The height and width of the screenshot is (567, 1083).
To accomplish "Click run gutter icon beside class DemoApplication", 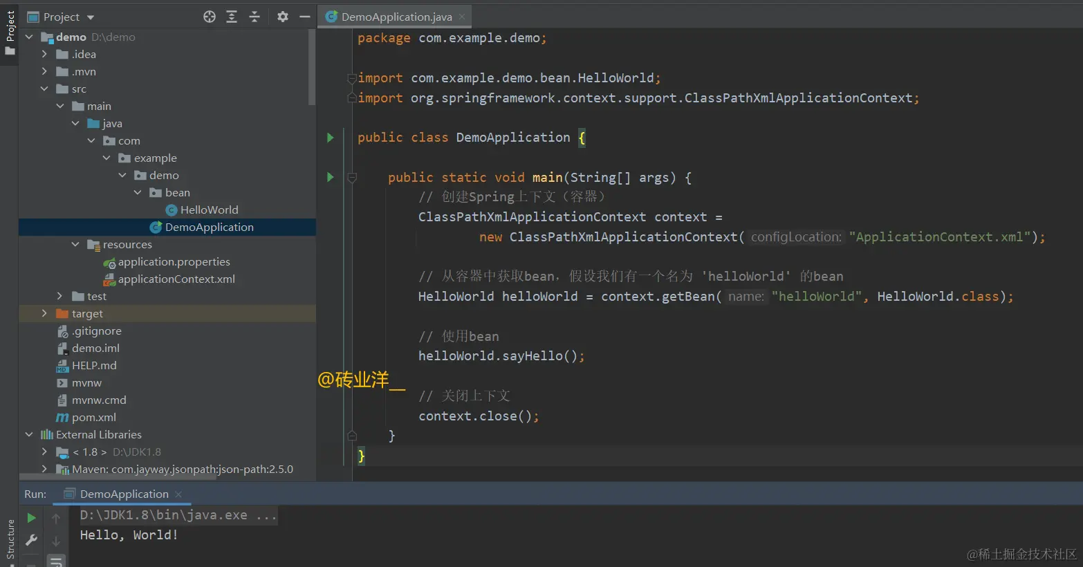I will coord(331,138).
